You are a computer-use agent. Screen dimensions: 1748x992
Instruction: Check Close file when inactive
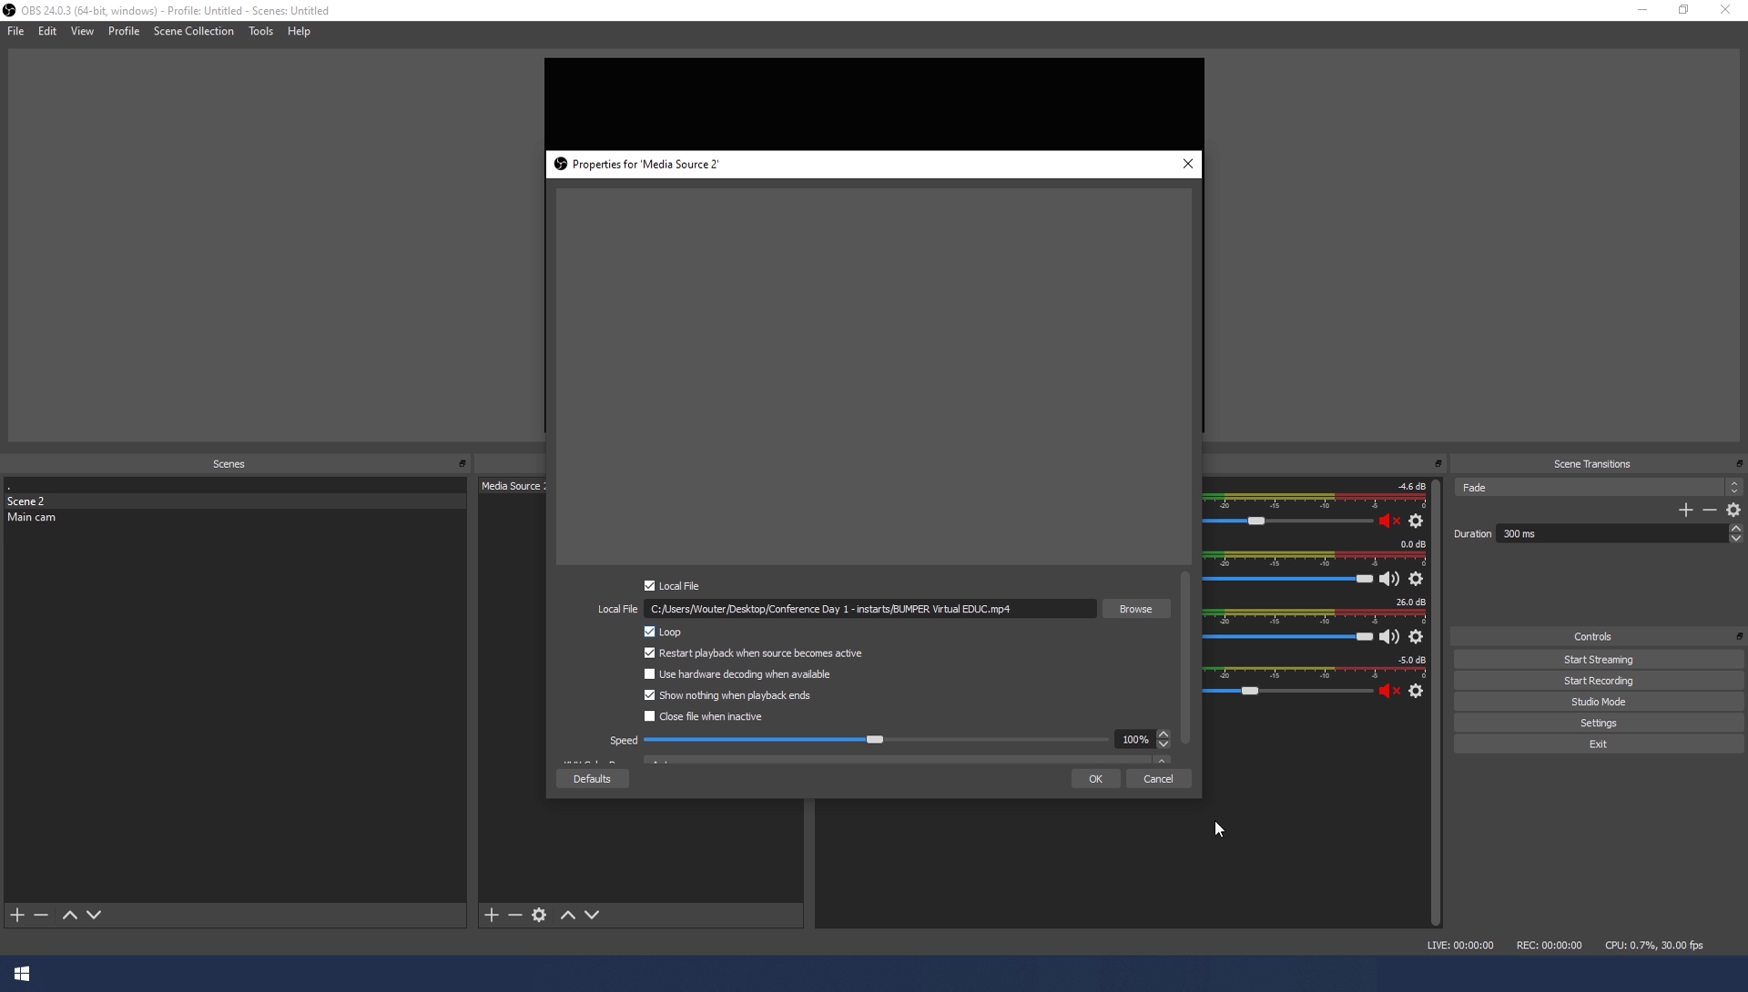650,716
